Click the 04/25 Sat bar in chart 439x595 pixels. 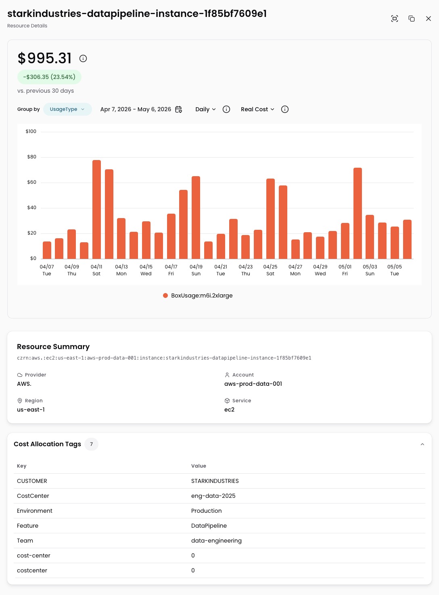pos(270,218)
